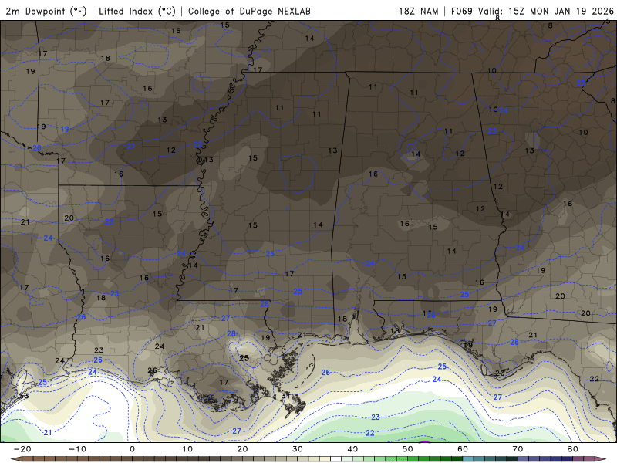Click the "-20" label on the color scale

point(22,449)
